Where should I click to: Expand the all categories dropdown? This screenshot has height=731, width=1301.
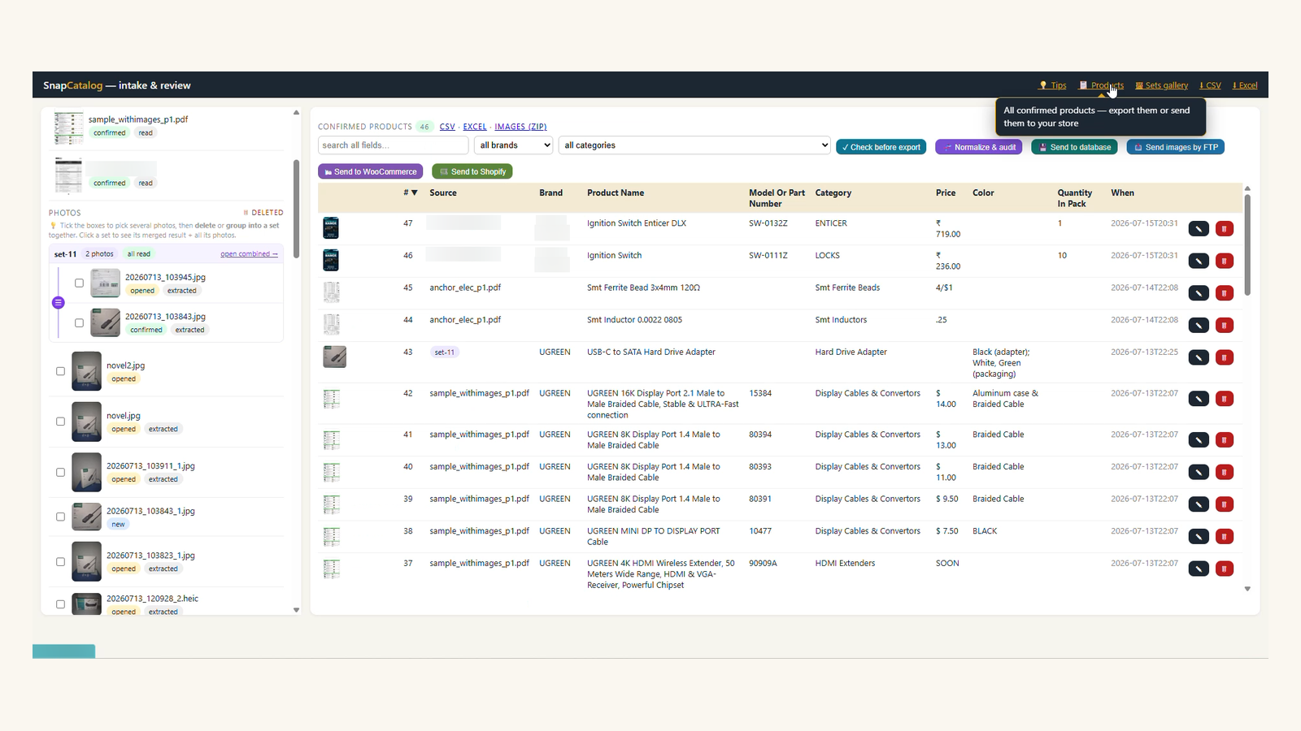point(694,145)
